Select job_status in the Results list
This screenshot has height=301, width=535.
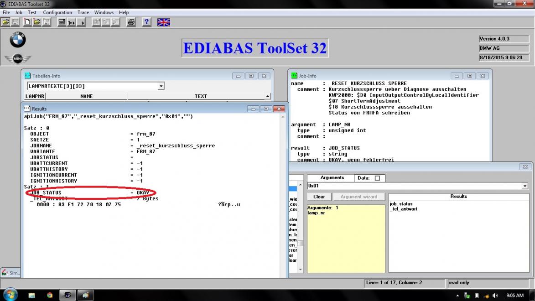click(401, 204)
